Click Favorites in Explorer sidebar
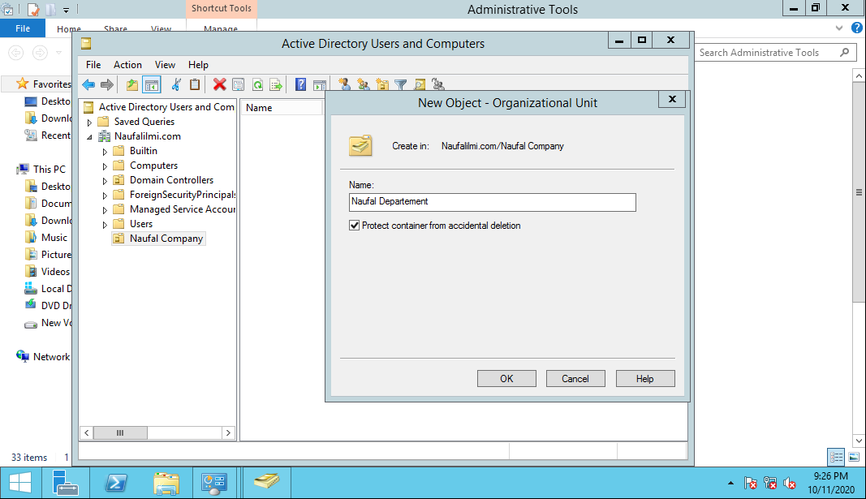 [52, 84]
